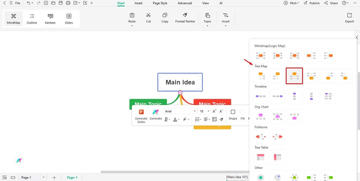Expand the Undo history dropdown arrow
Screen dimensions: 360x181
tap(32, 3)
